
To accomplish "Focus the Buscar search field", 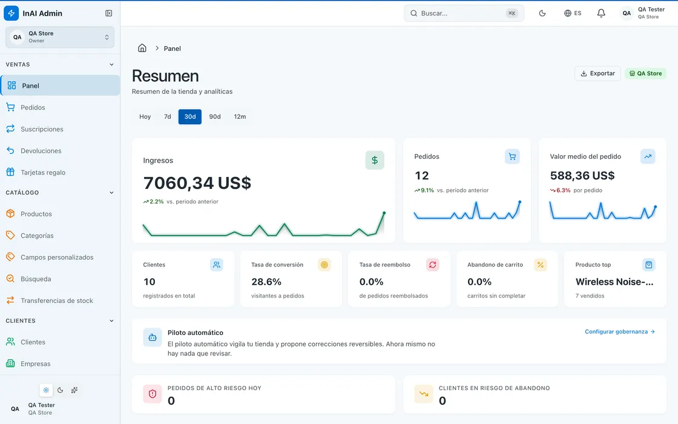I will (x=464, y=13).
